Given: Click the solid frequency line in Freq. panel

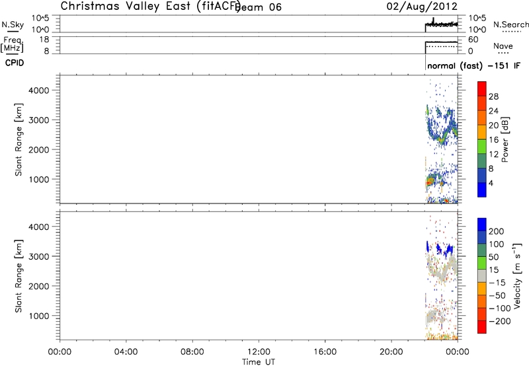Looking at the screenshot, I should point(441,42).
